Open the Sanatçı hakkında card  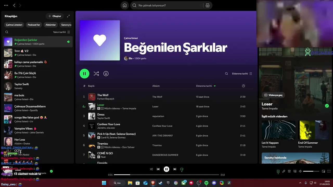(295, 158)
